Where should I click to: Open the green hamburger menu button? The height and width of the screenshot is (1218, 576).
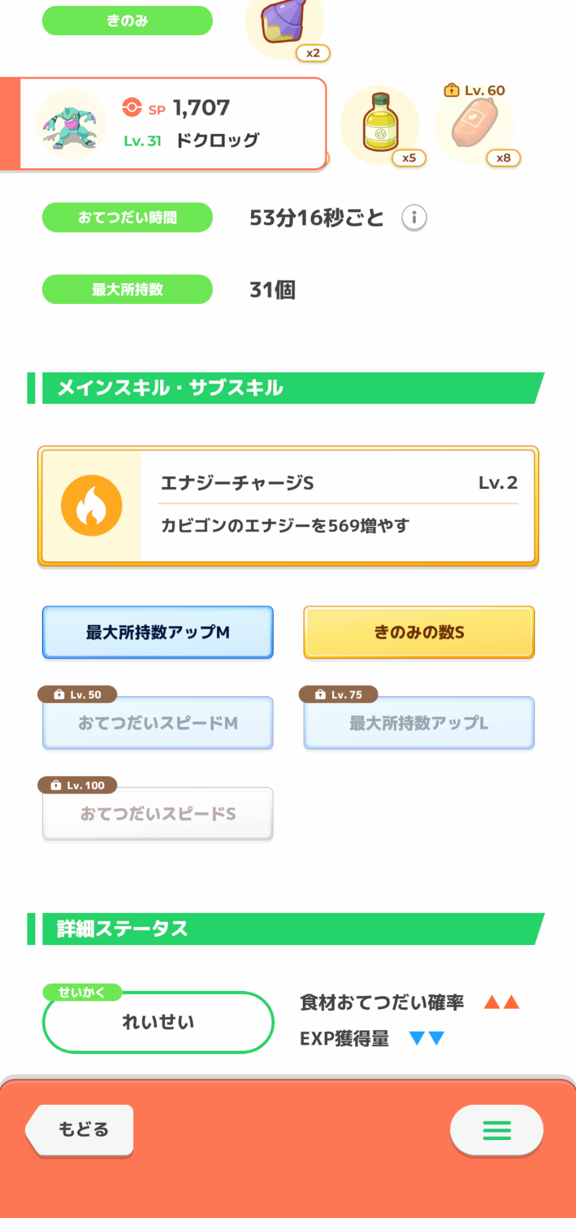click(x=496, y=1130)
